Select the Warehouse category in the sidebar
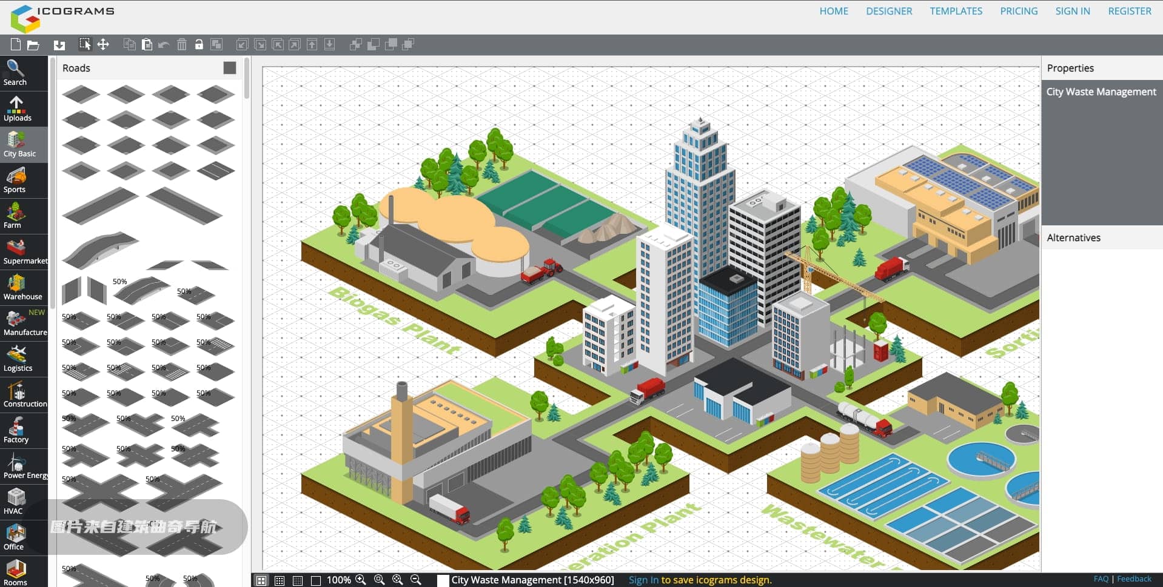The image size is (1163, 587). tap(22, 287)
